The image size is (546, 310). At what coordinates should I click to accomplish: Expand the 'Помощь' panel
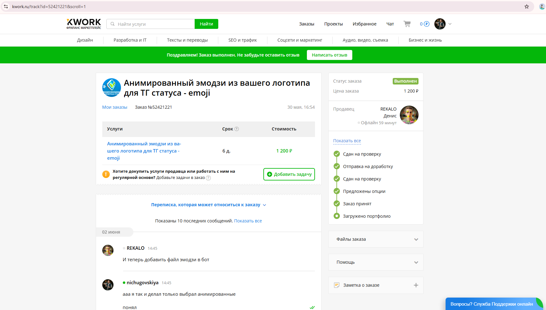tap(376, 262)
